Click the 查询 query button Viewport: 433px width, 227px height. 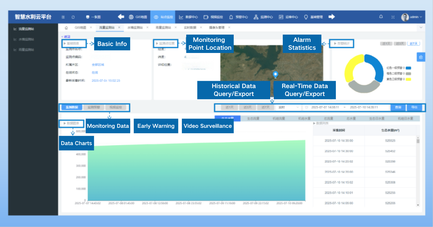(398, 107)
